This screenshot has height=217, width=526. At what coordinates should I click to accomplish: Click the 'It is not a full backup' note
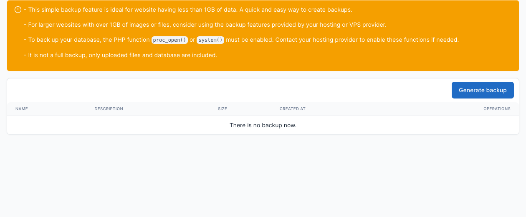coord(121,55)
